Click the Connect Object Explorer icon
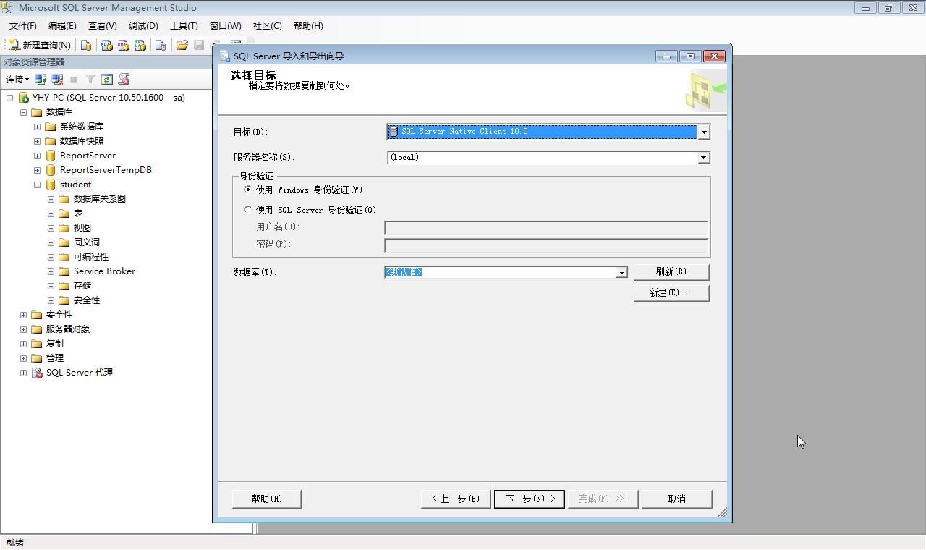This screenshot has width=926, height=550. pyautogui.click(x=41, y=79)
